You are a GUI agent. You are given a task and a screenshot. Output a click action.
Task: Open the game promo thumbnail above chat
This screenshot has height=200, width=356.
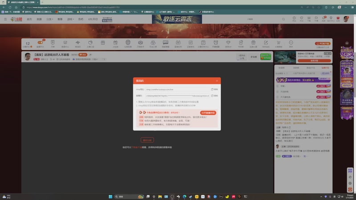(285, 57)
